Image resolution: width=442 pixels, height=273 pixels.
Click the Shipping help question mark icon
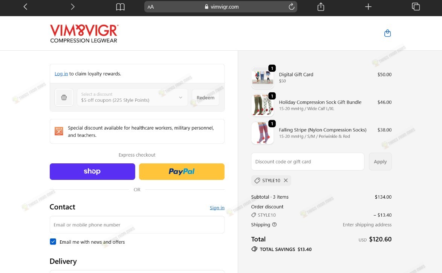(274, 225)
